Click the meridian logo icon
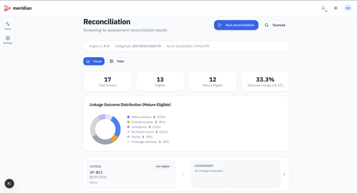357x193 pixels. pyautogui.click(x=7, y=8)
